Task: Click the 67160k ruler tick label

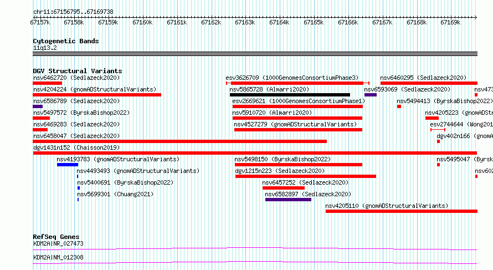Action: click(142, 22)
